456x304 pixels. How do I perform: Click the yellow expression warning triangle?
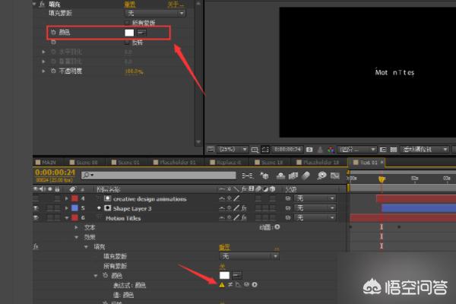pyautogui.click(x=222, y=284)
